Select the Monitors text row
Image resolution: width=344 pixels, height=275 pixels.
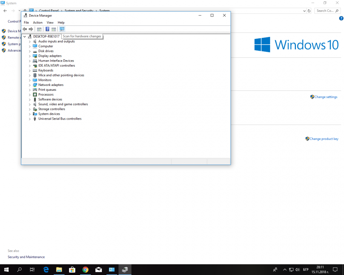pyautogui.click(x=45, y=80)
